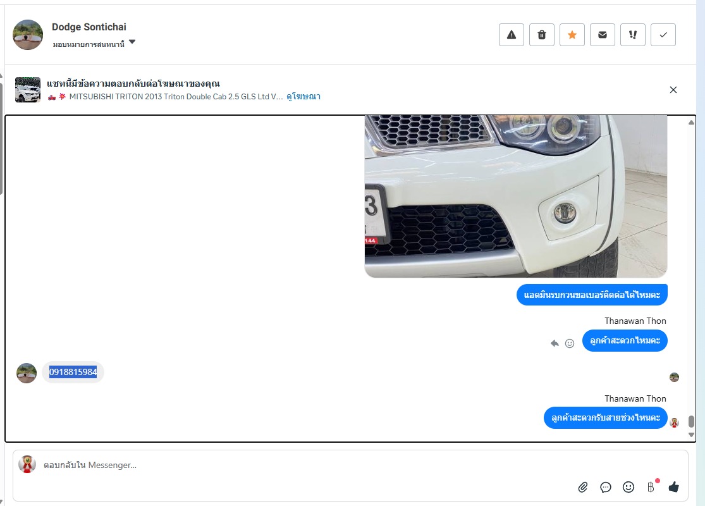Image resolution: width=705 pixels, height=506 pixels.
Task: Open the emoji picker smiley icon
Action: [x=628, y=487]
